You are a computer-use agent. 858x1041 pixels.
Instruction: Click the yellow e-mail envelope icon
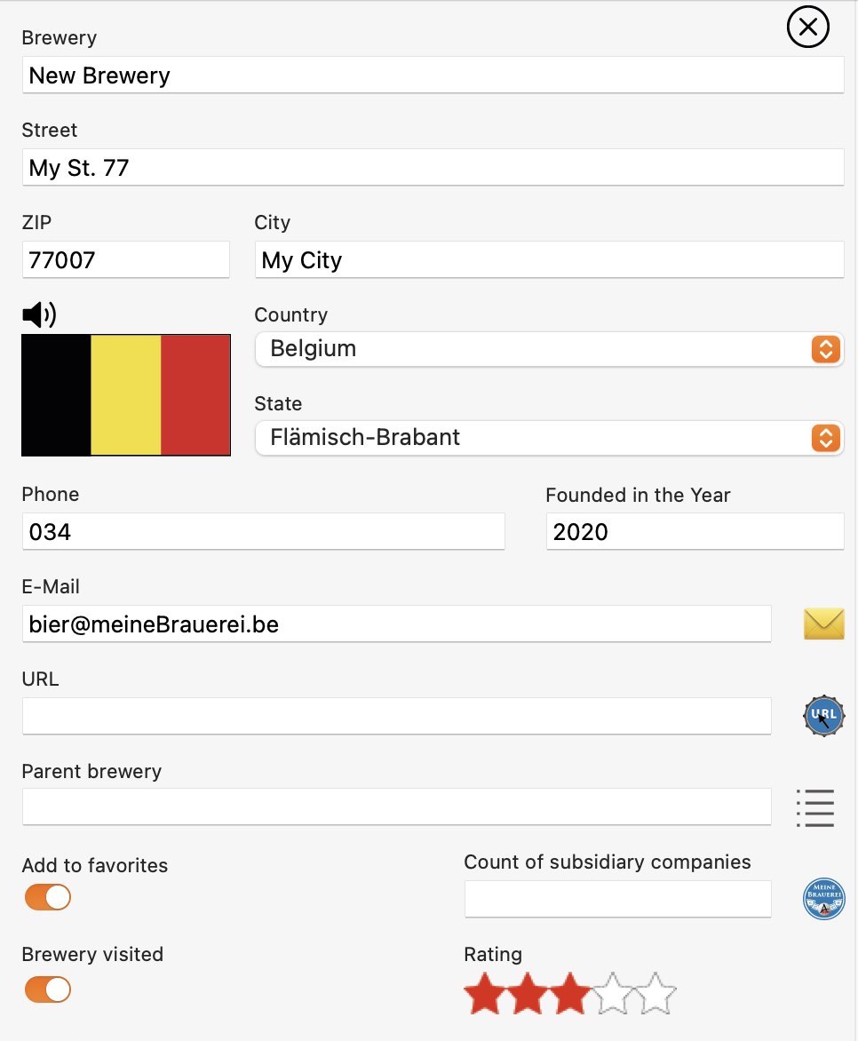(823, 624)
